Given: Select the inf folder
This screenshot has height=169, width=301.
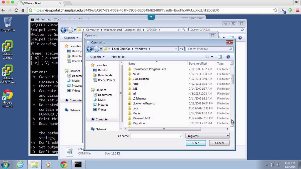Looking at the screenshot, I should click(x=134, y=94).
